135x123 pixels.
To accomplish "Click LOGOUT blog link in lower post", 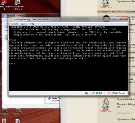I will click(106, 111).
